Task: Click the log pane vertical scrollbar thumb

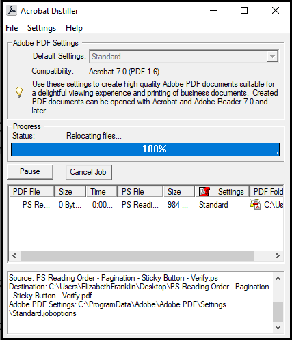Action: [278, 311]
